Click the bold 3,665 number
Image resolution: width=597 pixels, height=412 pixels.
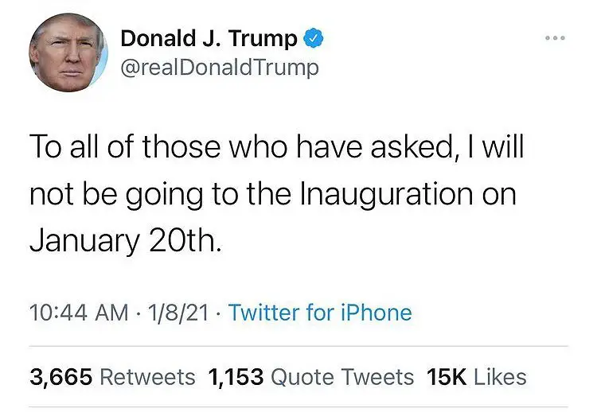[x=61, y=377]
